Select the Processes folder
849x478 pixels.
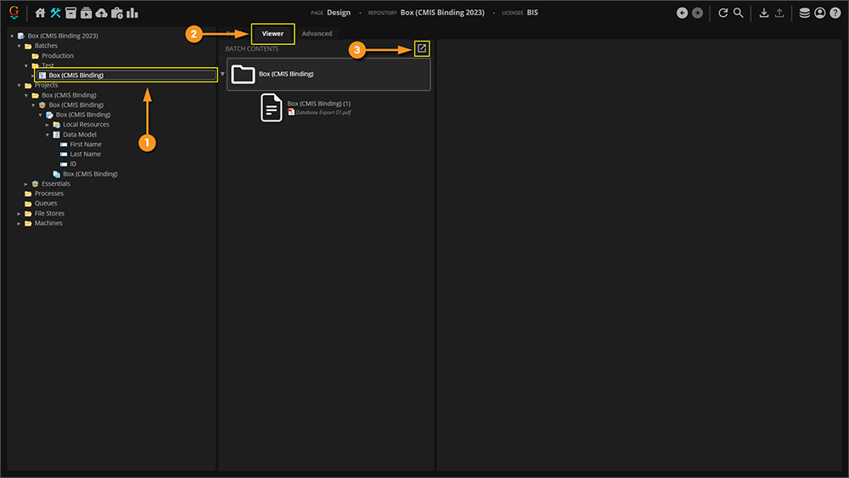coord(48,194)
